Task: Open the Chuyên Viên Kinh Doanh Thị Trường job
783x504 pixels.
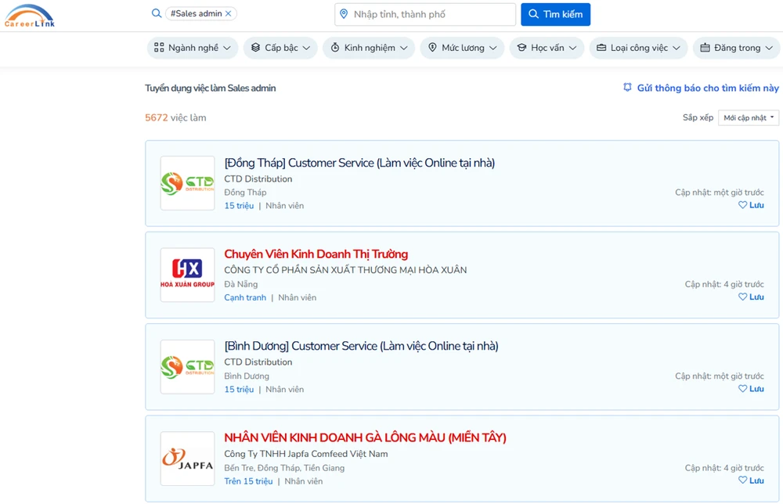Action: coord(316,254)
